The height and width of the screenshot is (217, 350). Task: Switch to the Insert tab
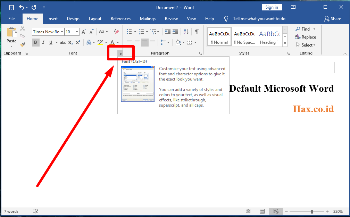52,19
